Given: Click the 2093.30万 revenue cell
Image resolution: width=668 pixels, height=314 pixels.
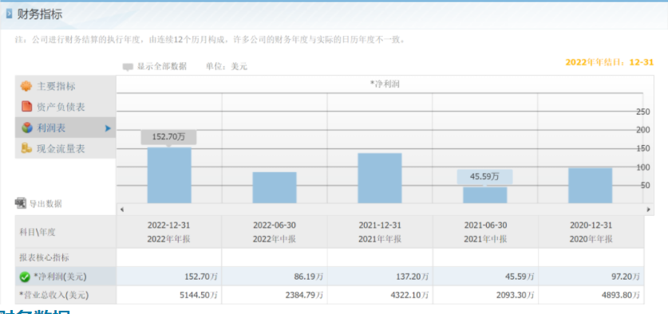Looking at the screenshot, I should click(x=486, y=295).
